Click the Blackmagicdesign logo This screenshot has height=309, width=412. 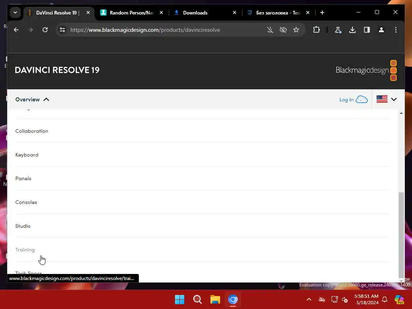366,70
